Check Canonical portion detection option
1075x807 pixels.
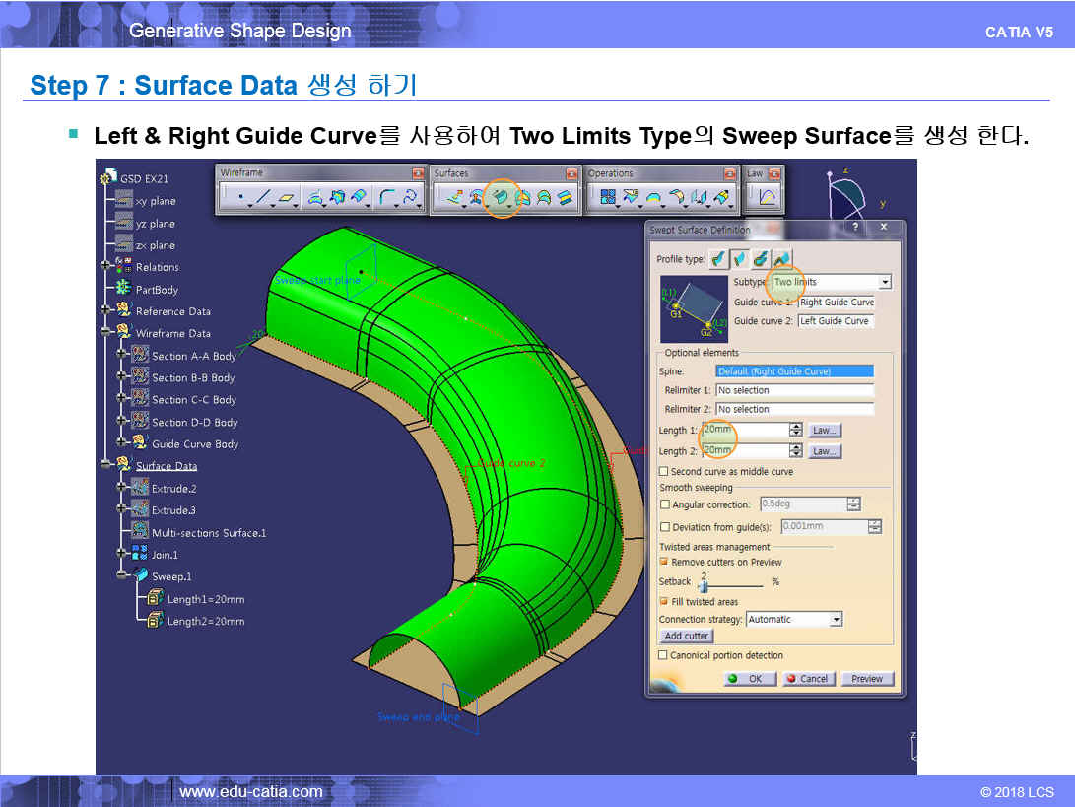coord(663,655)
